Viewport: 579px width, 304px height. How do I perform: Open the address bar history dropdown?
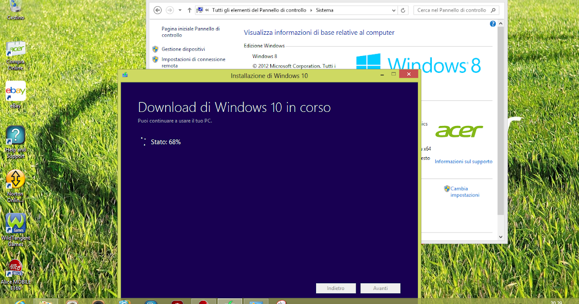point(393,10)
